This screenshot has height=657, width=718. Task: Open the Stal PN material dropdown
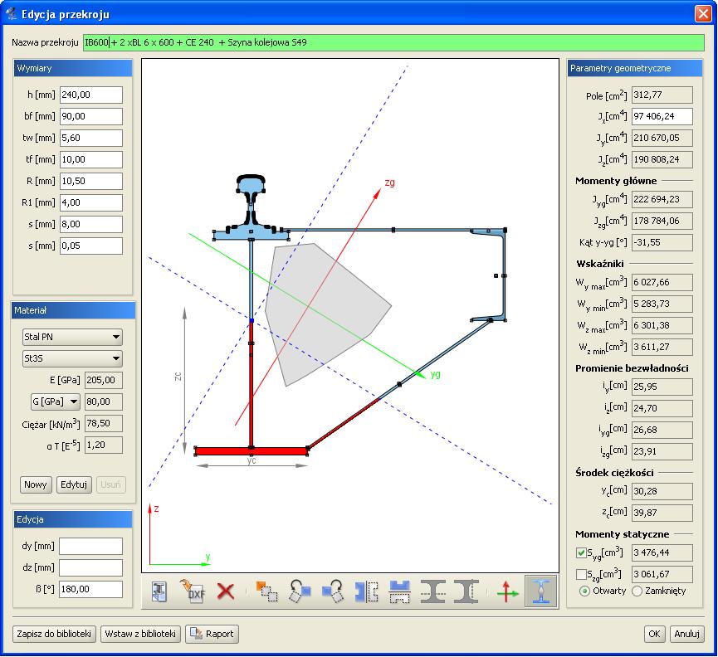(x=72, y=337)
